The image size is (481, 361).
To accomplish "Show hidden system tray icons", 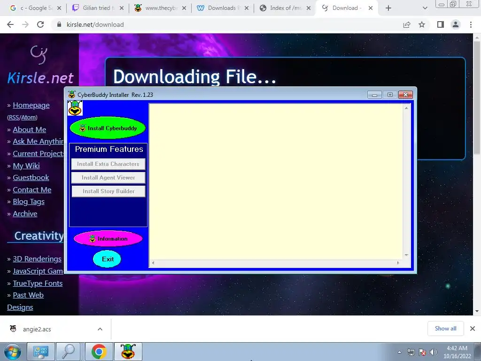I will 399,352.
